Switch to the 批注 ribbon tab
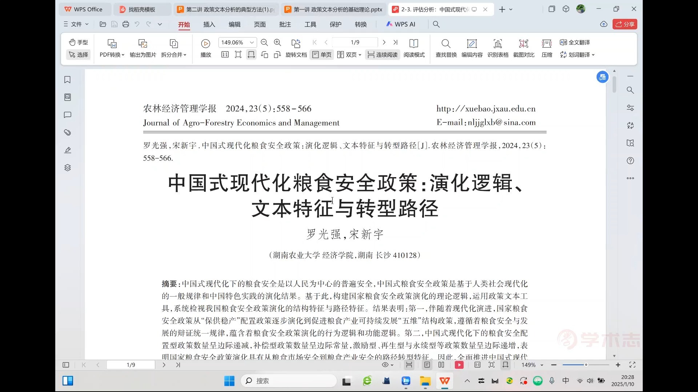This screenshot has width=698, height=392. click(285, 24)
